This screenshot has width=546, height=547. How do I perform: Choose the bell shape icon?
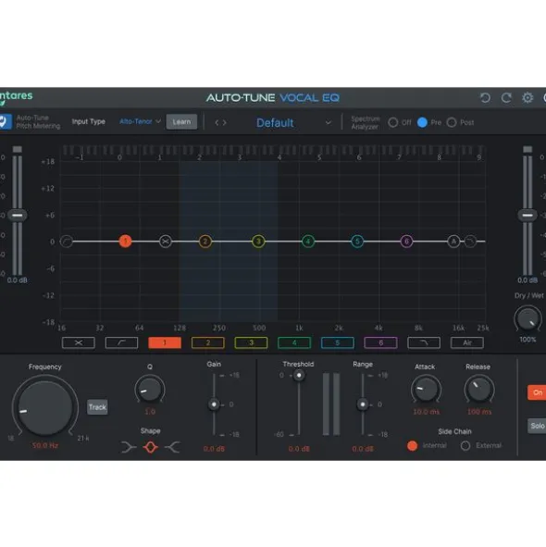point(150,447)
